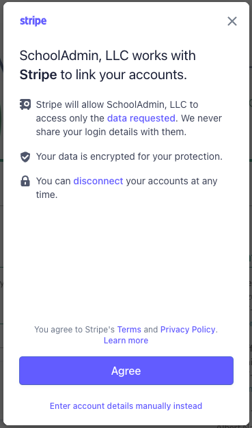Click "your accounts at any" text after disconnect

point(171,181)
